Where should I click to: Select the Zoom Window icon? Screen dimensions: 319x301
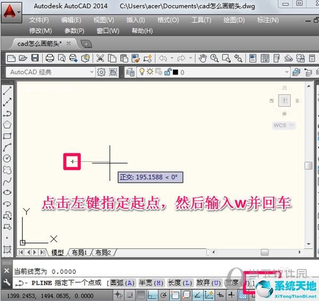[226, 58]
